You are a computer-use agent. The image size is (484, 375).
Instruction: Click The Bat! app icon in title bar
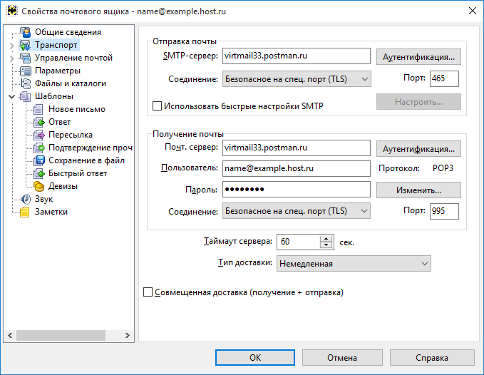[x=12, y=11]
